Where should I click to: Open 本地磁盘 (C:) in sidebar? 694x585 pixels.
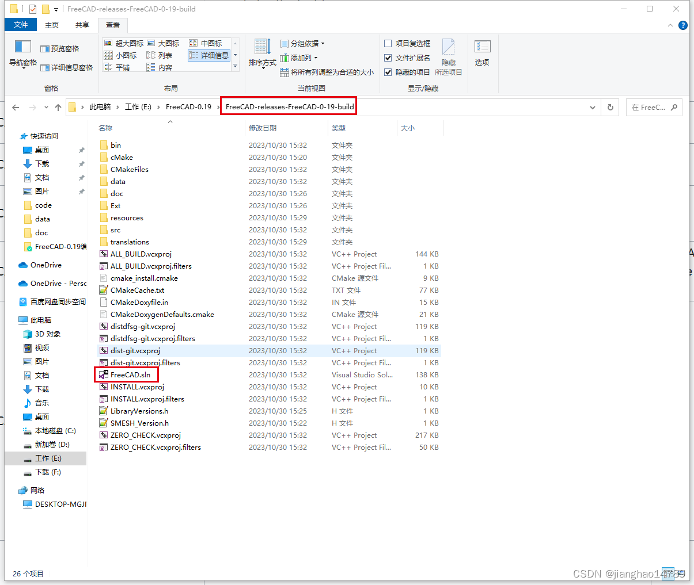coord(49,431)
